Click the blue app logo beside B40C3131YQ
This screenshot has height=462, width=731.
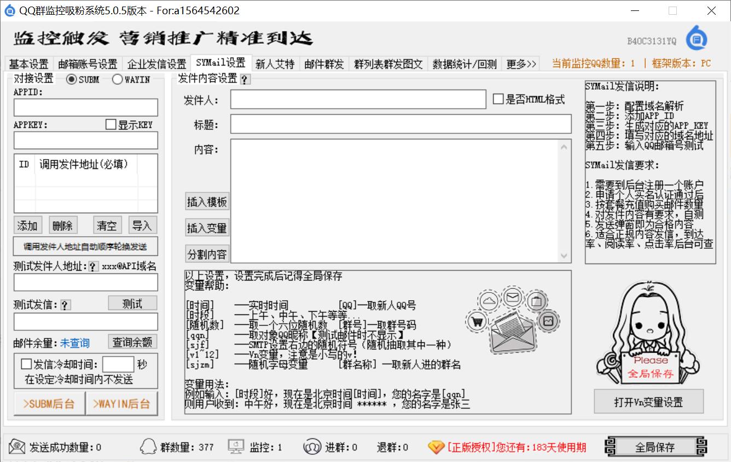[697, 38]
